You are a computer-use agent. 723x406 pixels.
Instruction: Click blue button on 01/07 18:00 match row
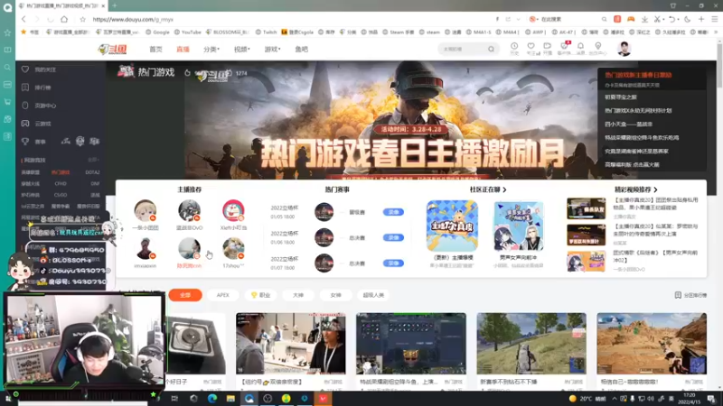coord(393,263)
